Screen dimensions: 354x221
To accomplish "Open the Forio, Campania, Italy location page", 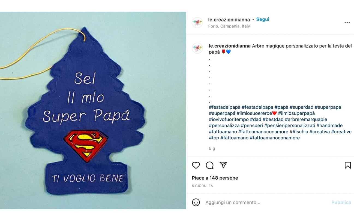I will pos(229,26).
